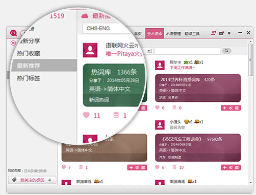The image size is (256, 195).
Task: Click the magnifier search button
Action: point(226,51)
